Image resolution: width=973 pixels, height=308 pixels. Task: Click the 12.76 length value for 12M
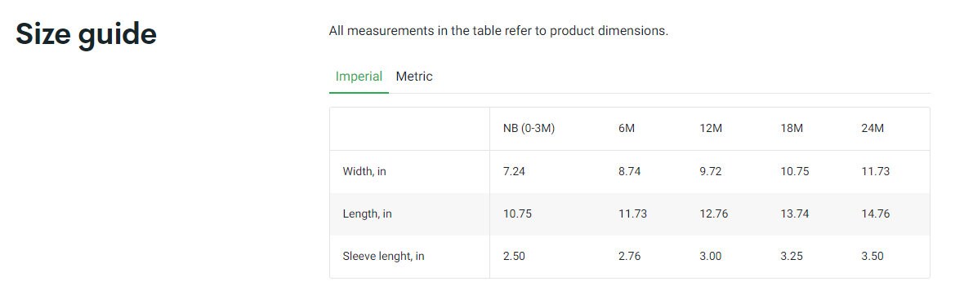coord(714,214)
